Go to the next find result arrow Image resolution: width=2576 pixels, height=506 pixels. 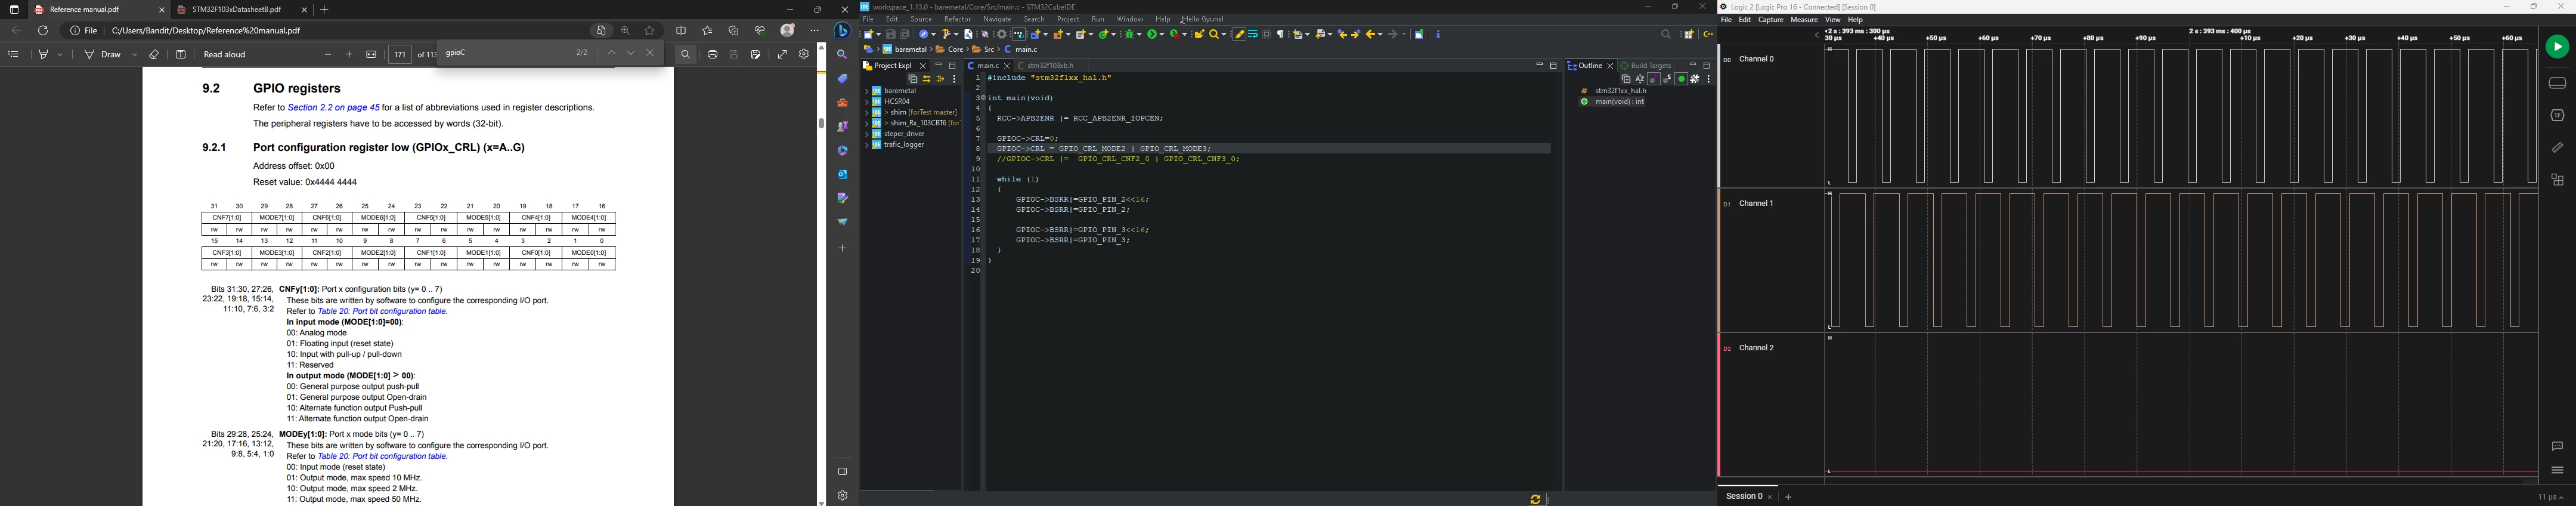631,53
